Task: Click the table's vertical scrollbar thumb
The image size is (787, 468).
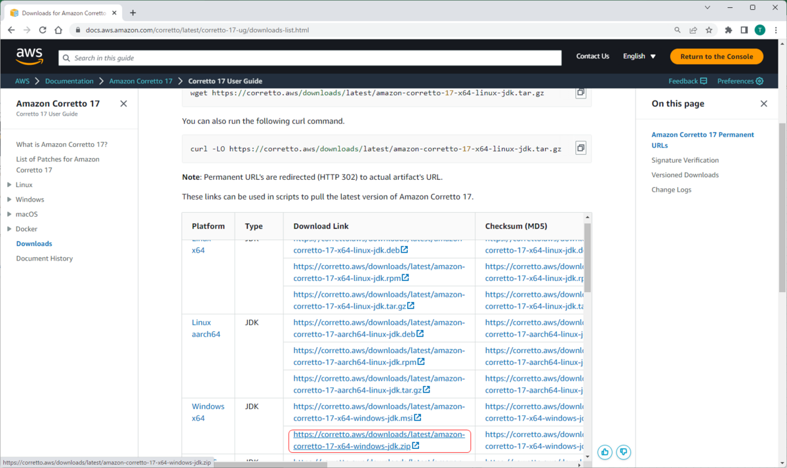Action: click(588, 257)
